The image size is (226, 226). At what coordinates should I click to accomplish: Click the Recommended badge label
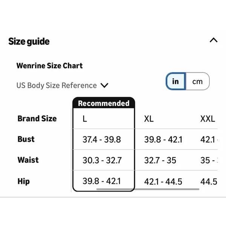[104, 103]
